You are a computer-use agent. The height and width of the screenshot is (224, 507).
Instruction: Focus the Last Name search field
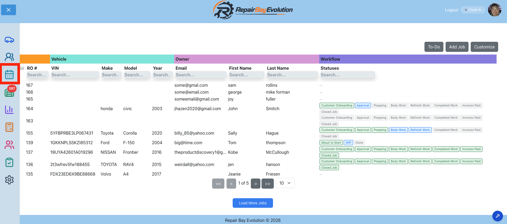click(x=292, y=75)
